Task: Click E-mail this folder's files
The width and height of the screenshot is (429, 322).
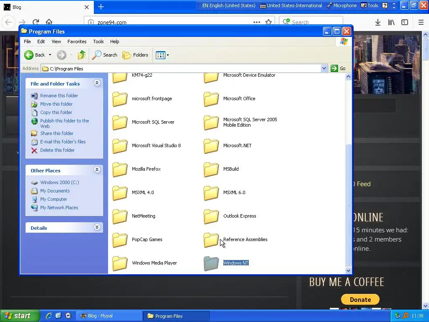Action: [x=63, y=142]
